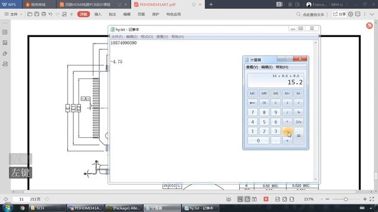The width and height of the screenshot is (378, 212).
Task: Click the zoom out minus button
Action: point(327,199)
